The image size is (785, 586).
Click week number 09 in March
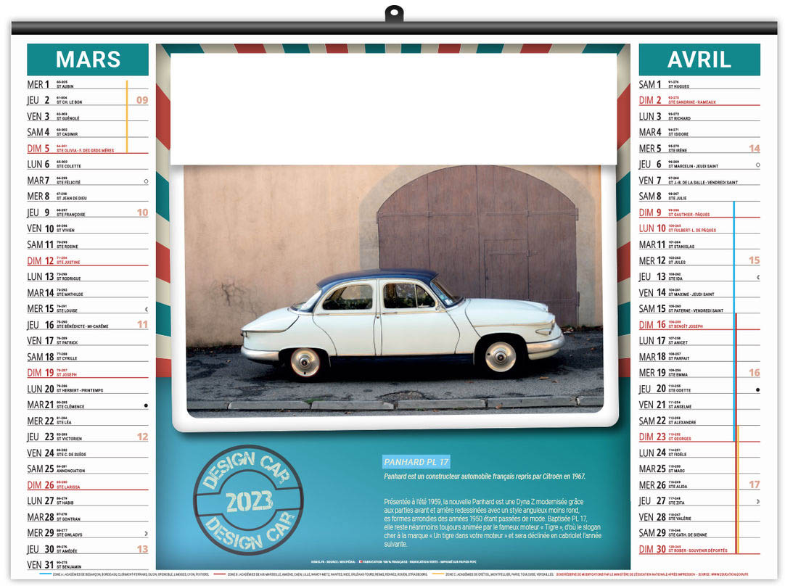(x=142, y=100)
